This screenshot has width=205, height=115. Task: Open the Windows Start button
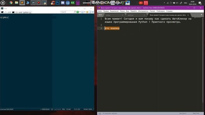pyautogui.click(x=3, y=3)
